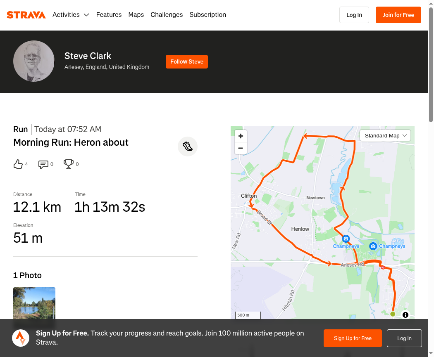Click left Champneys photo marker on map
This screenshot has height=357, width=434.
[346, 239]
